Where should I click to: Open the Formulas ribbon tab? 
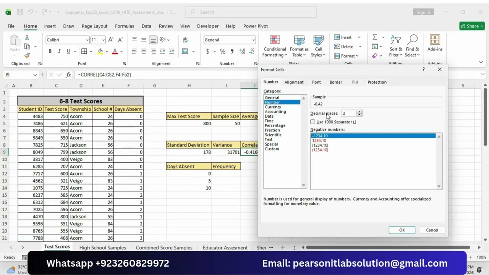point(125,26)
